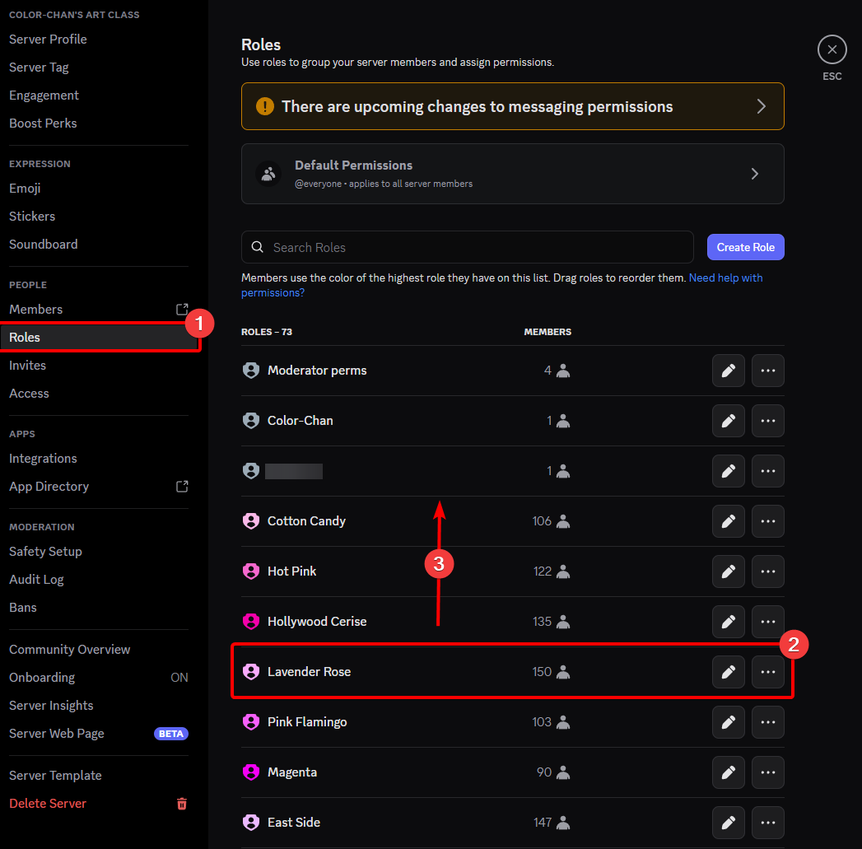
Task: Expand the Default Permissions panel
Action: 512,174
